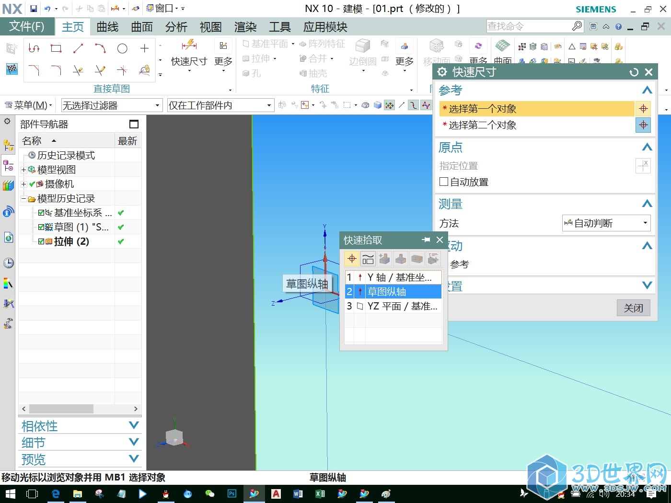Collapse the 原点 section
This screenshot has width=671, height=503.
pos(647,147)
